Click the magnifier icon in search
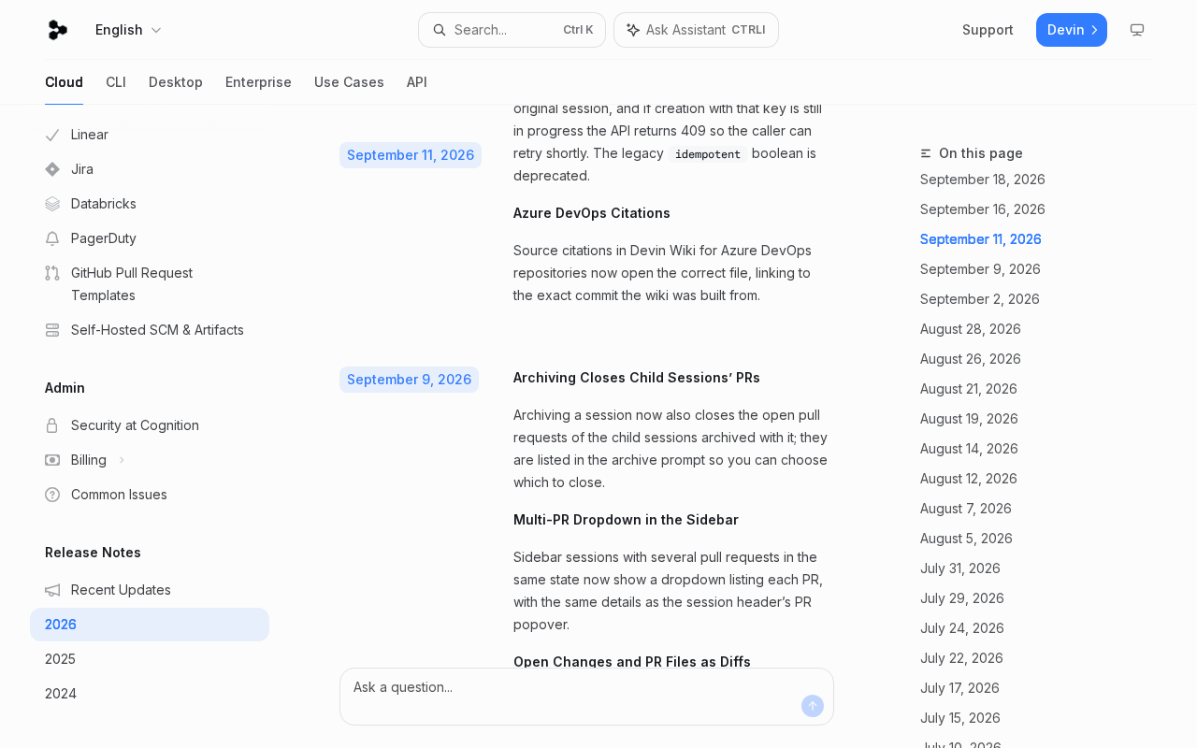Image resolution: width=1197 pixels, height=748 pixels. (440, 30)
